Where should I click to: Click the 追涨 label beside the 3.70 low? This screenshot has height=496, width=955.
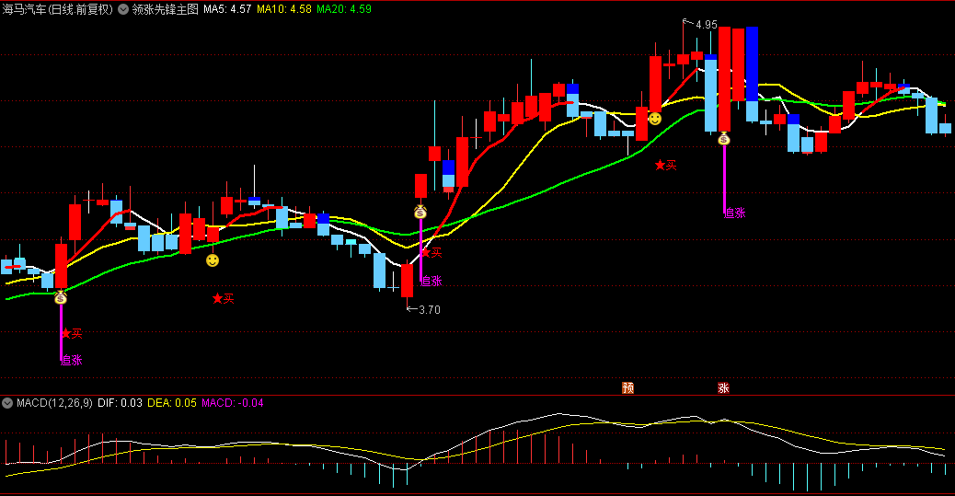coord(431,281)
